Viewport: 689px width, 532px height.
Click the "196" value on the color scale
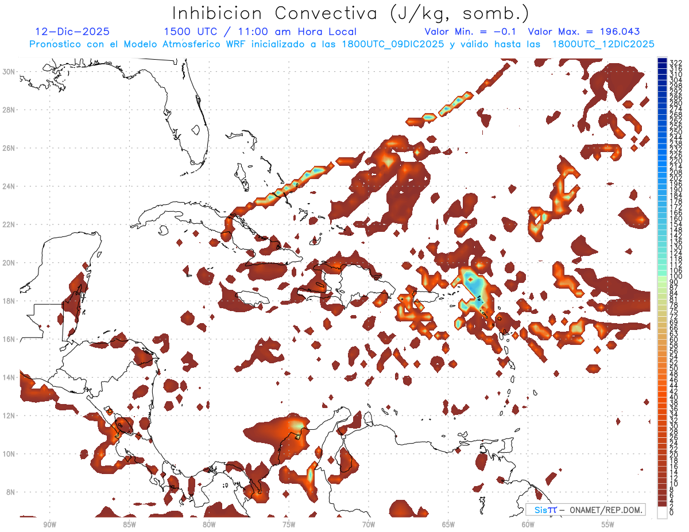[x=675, y=184]
